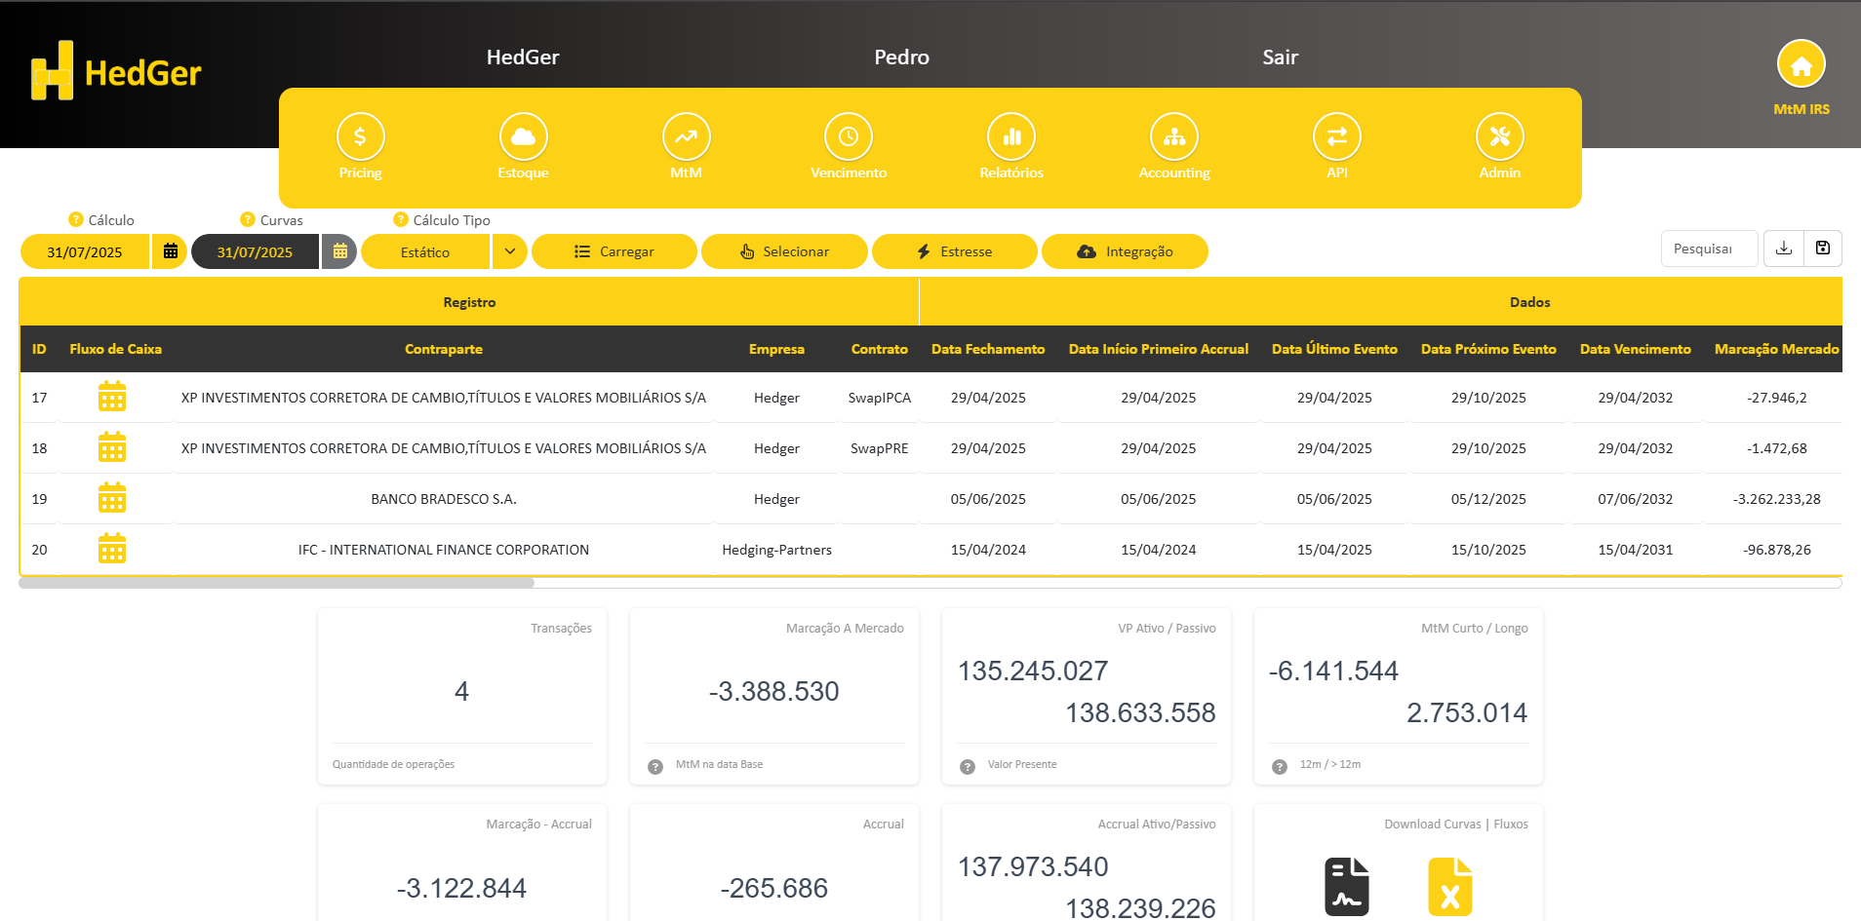
Task: Open the Admin tools icon
Action: 1499,137
